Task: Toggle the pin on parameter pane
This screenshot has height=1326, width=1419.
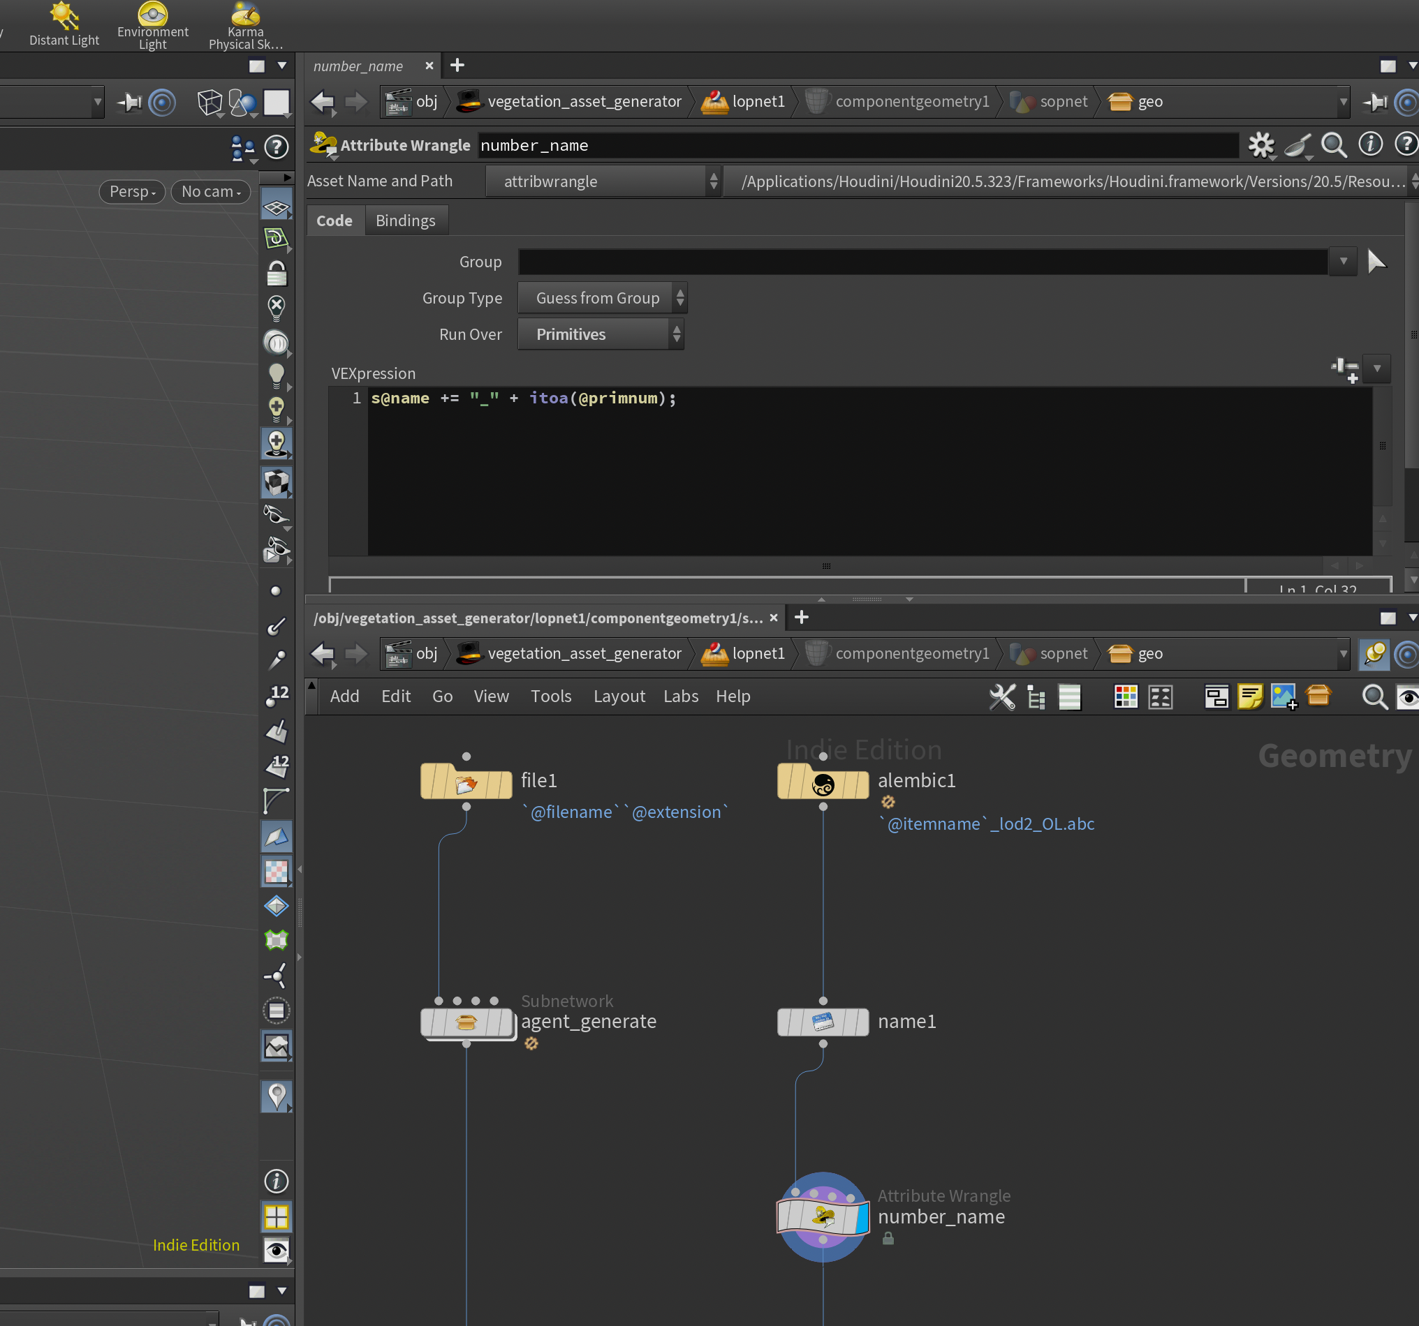Action: coord(1375,102)
